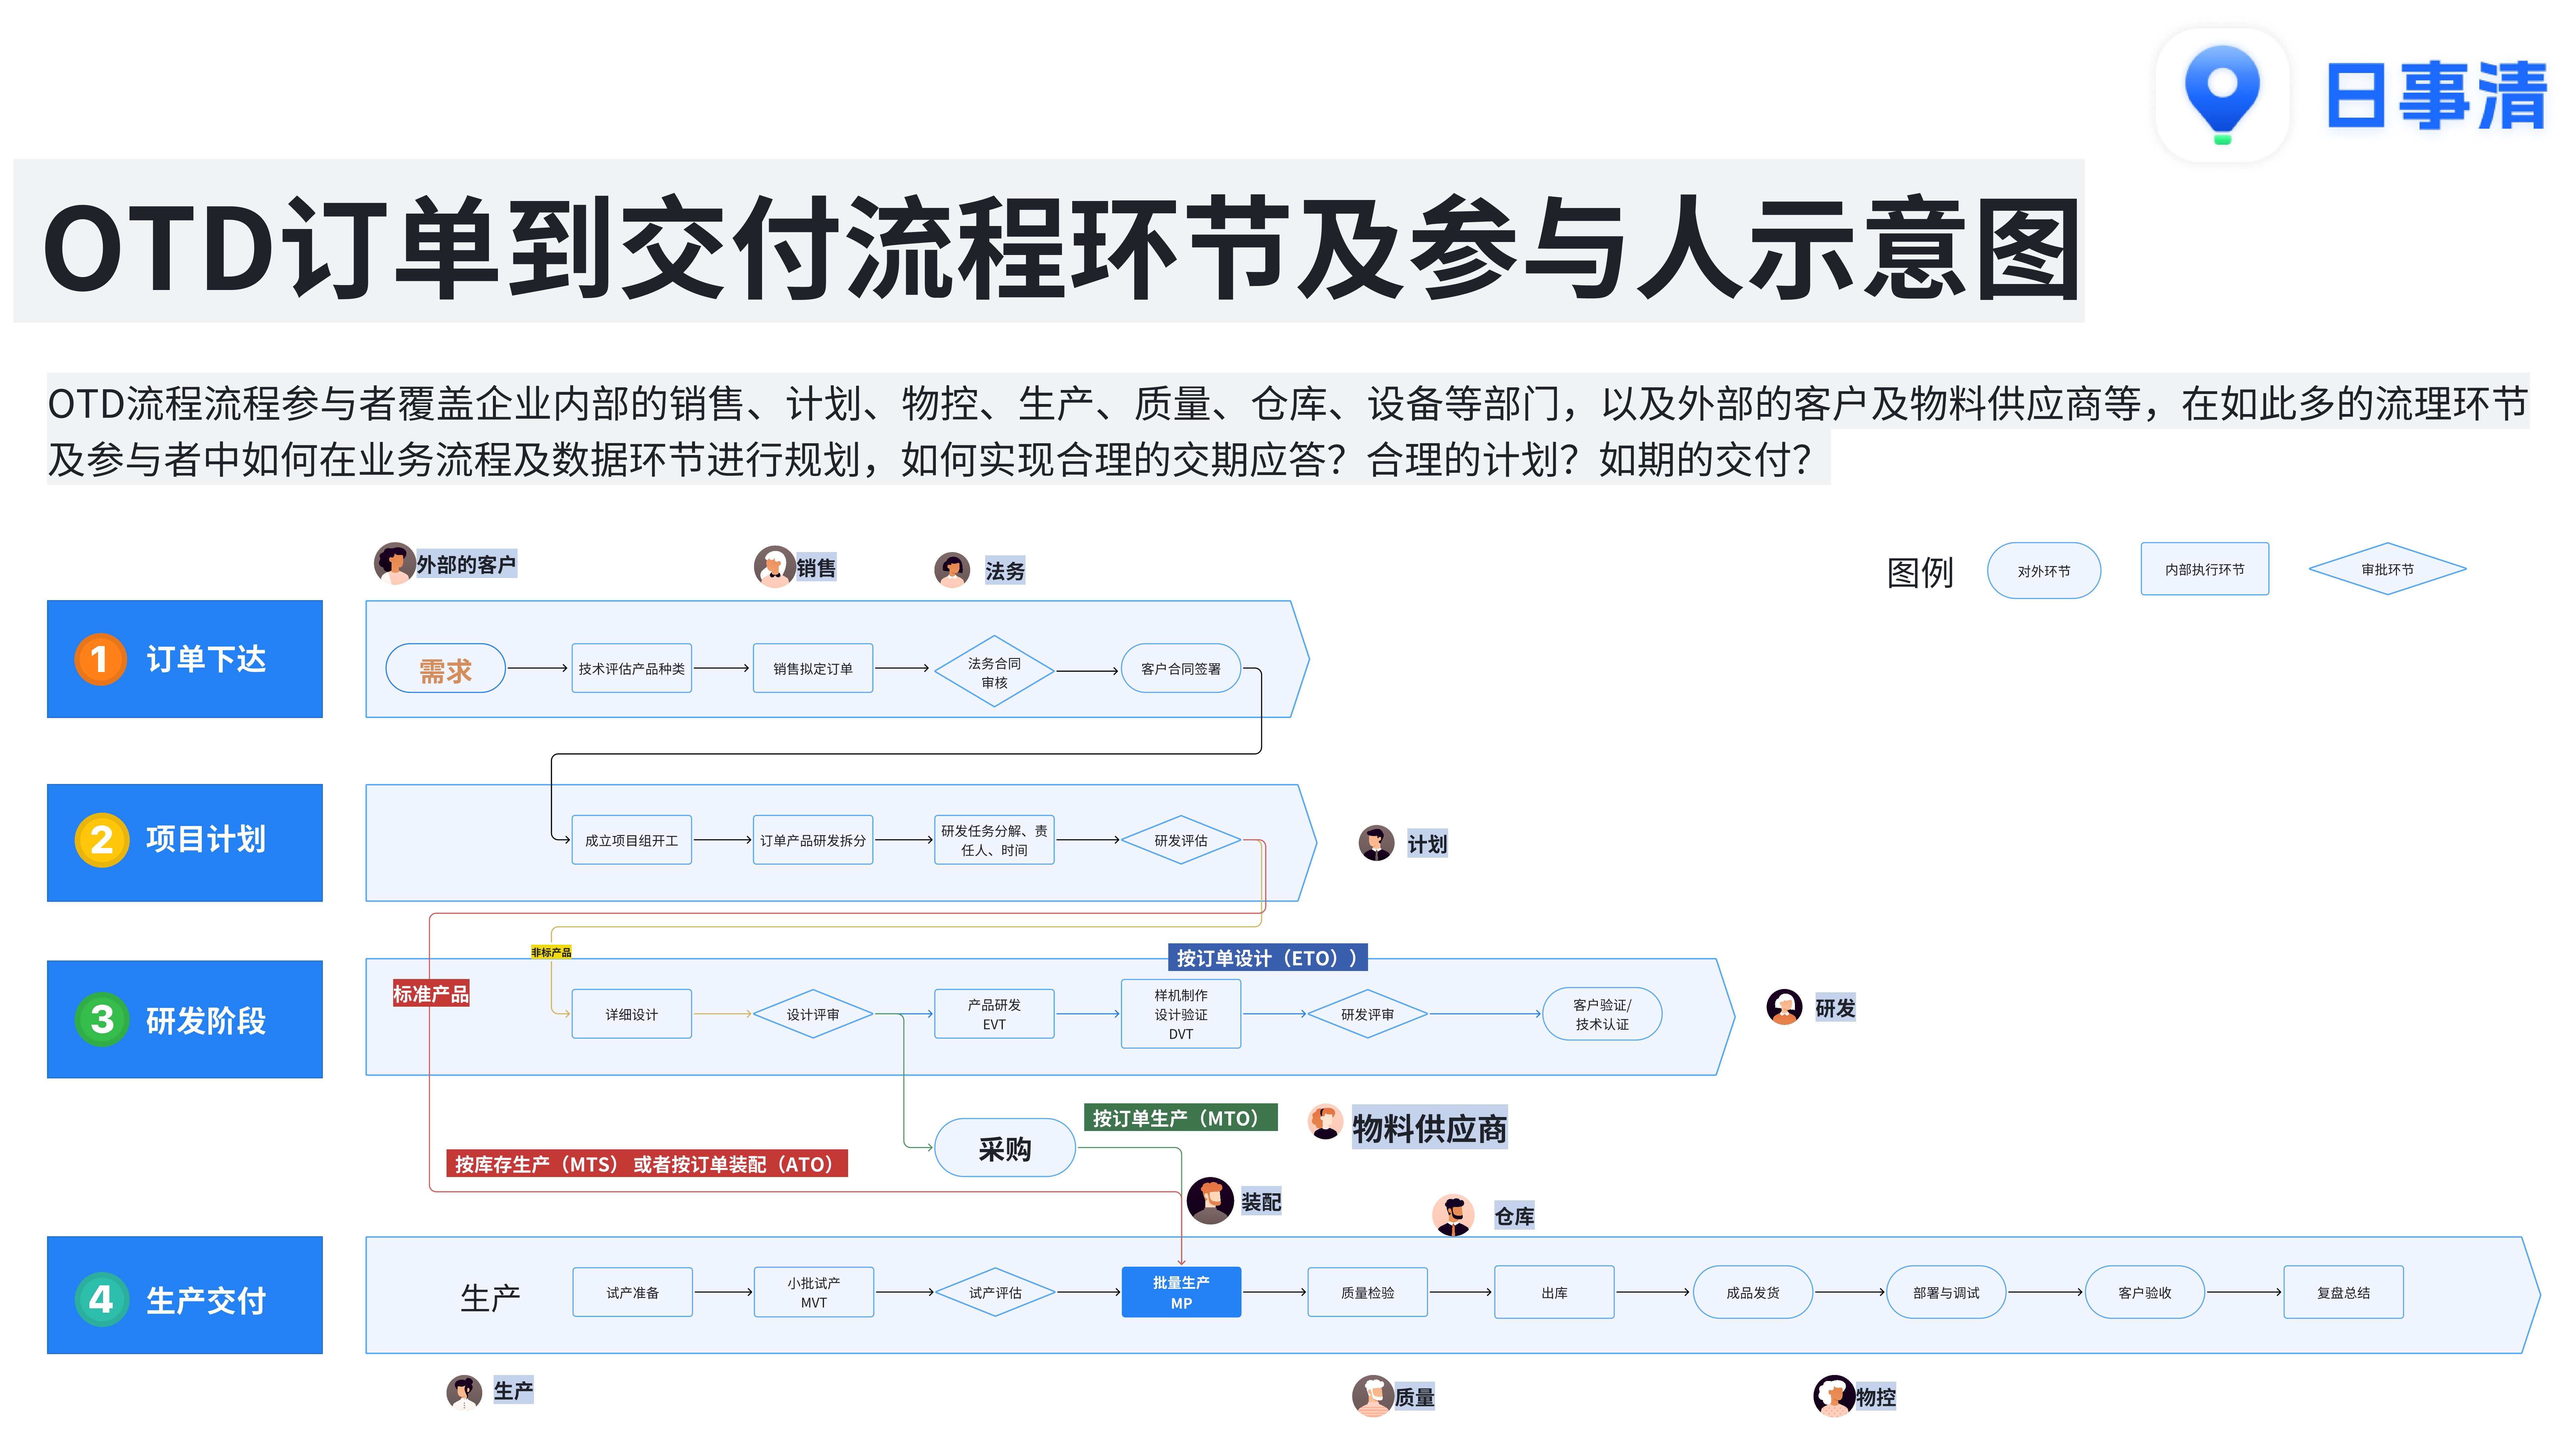
Task: Click the red 标准产品 label
Action: point(431,993)
